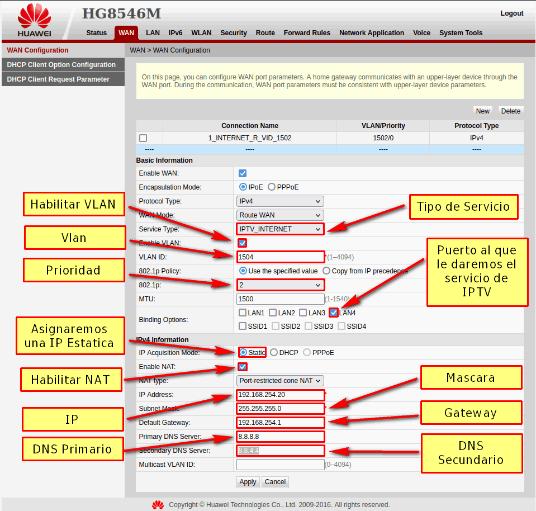This screenshot has height=511, width=536.
Task: Click the VLAN ID input field
Action: pyautogui.click(x=281, y=257)
